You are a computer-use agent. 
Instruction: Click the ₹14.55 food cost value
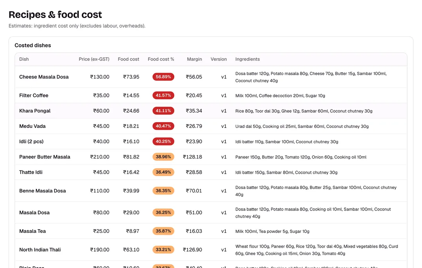tap(131, 95)
